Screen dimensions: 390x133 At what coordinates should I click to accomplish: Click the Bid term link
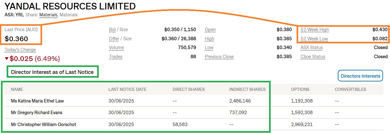point(112,30)
